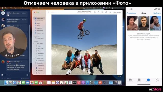Go back to Альбомы on the iPhone
163x92 pixels.
tap(131, 13)
